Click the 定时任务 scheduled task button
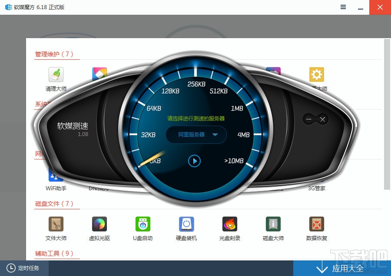The height and width of the screenshot is (276, 391). (24, 268)
